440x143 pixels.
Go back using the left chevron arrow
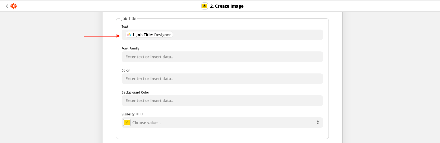tap(7, 6)
